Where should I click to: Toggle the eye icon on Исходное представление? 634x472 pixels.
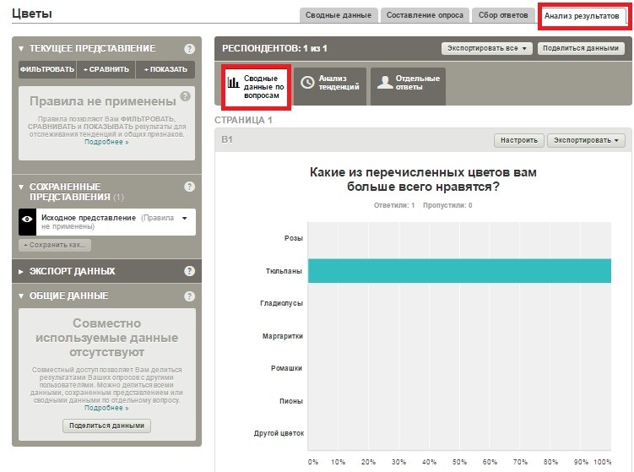point(28,219)
